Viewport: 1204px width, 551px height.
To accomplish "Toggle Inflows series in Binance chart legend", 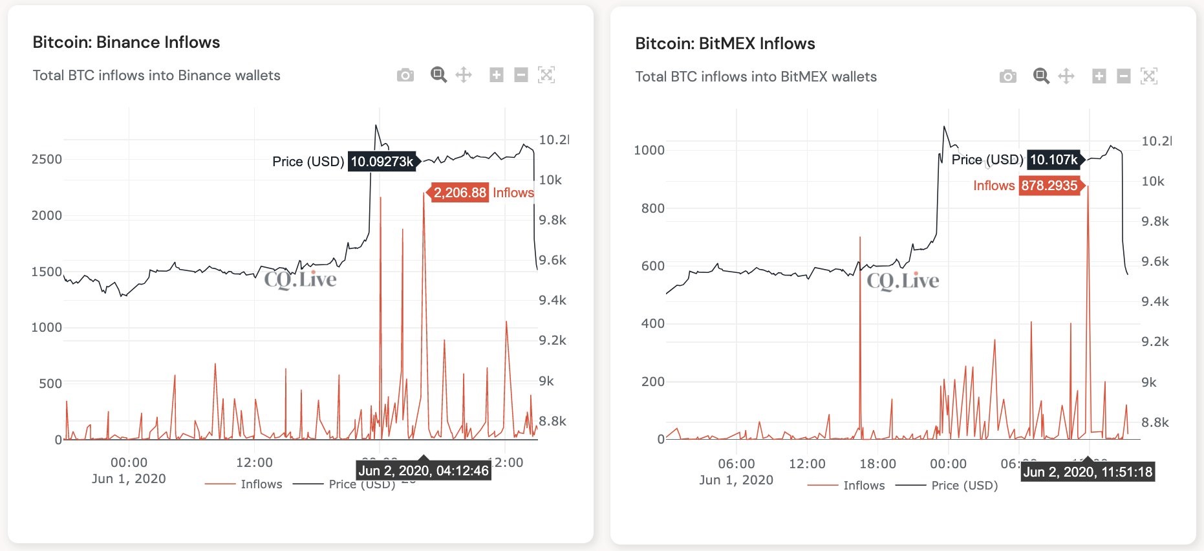I will click(x=244, y=484).
